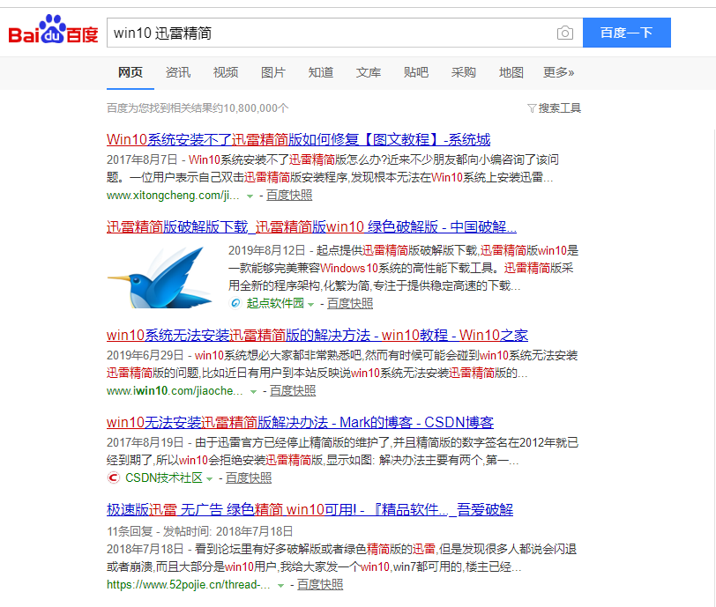
Task: Click 52pojie.cn thread URL link
Action: 189,585
